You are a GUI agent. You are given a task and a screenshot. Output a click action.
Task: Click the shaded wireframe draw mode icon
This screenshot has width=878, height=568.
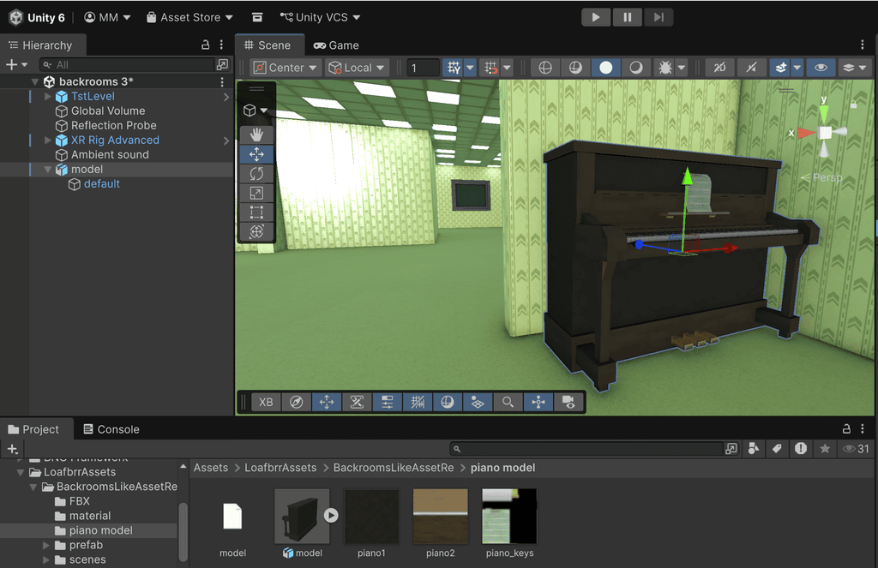click(x=575, y=68)
